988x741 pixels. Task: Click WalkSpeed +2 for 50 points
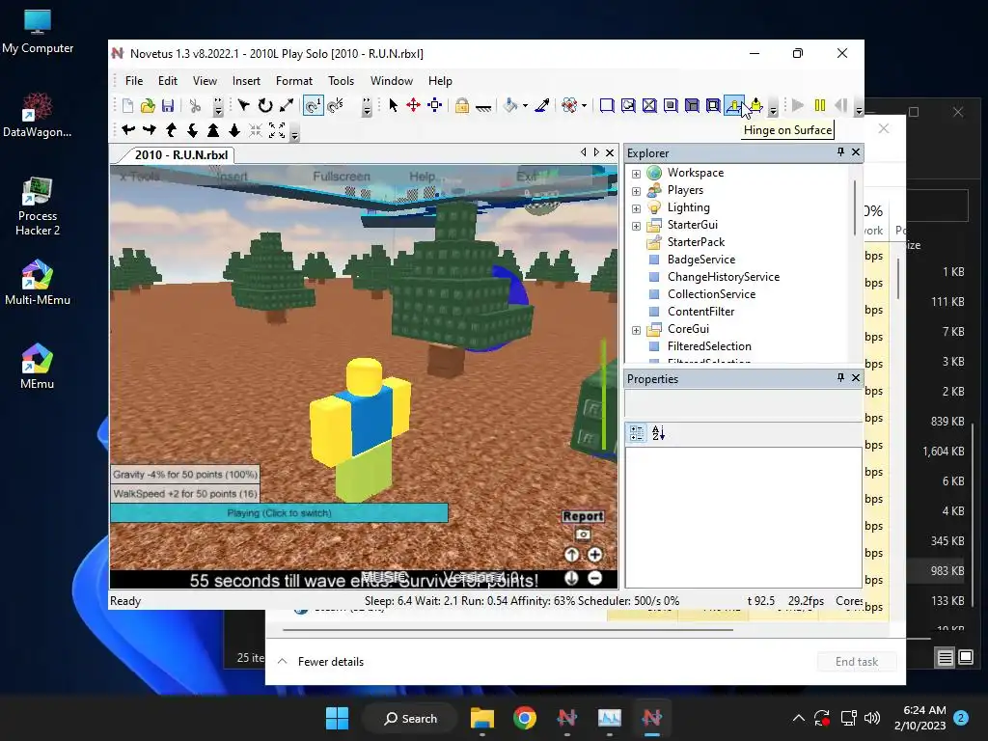(184, 493)
